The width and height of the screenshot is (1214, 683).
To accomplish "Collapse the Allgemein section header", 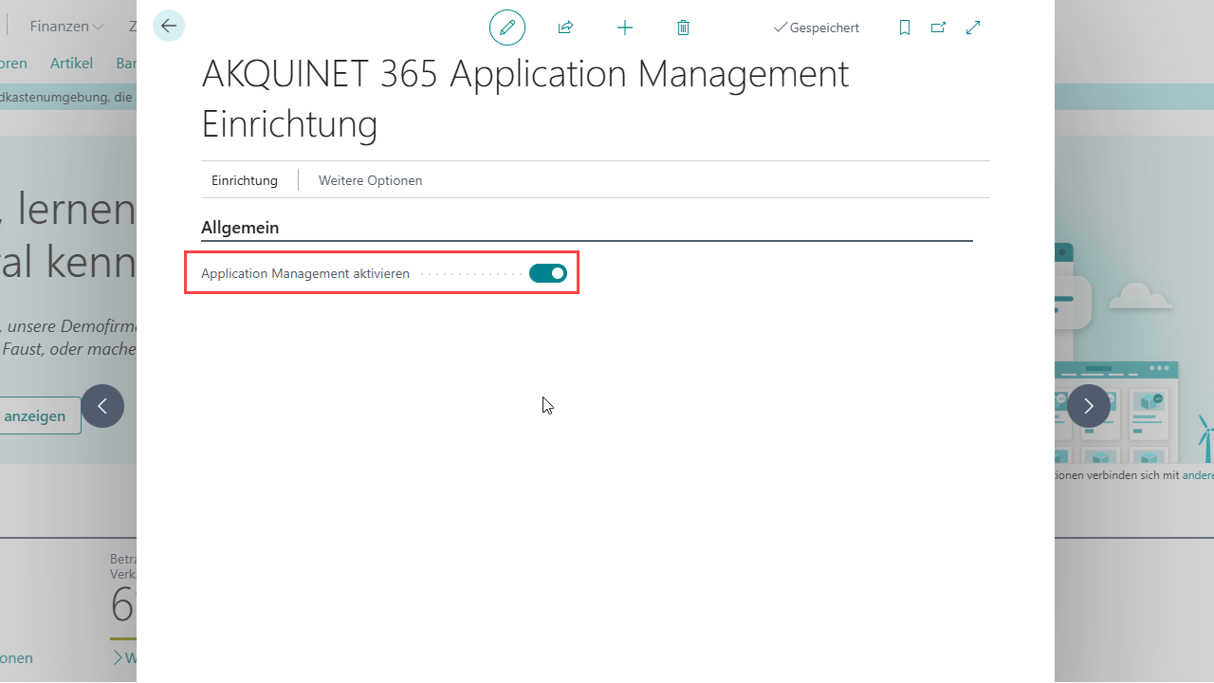I will click(x=240, y=228).
